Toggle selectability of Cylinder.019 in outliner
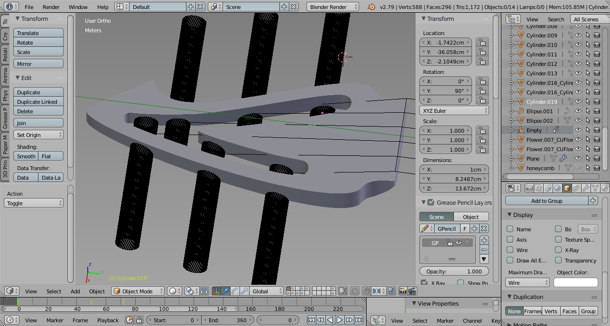610x326 pixels. [x=588, y=101]
